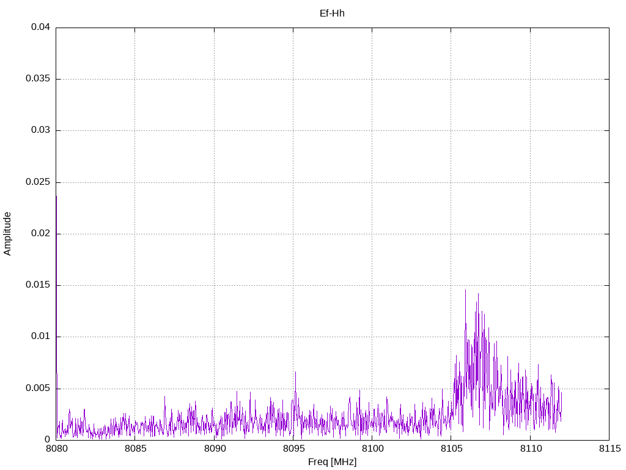
Task: Click the "Freq [MHz]" x-axis label
Action: [x=332, y=461]
